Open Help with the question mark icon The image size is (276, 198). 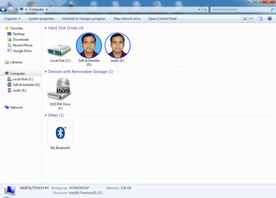tap(270, 19)
